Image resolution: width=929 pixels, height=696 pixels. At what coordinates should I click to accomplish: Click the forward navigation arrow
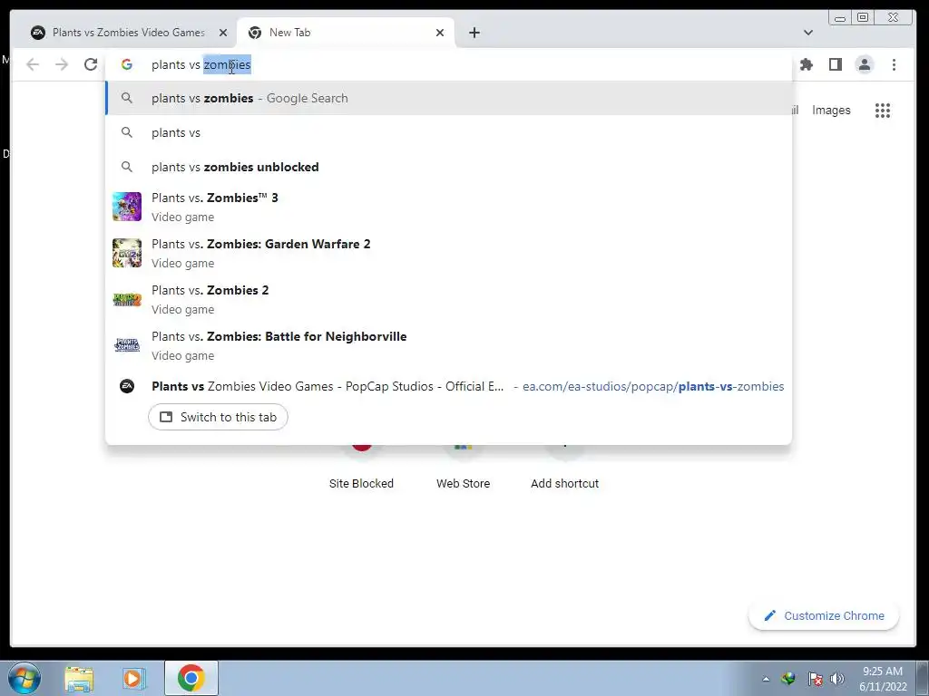[62, 64]
